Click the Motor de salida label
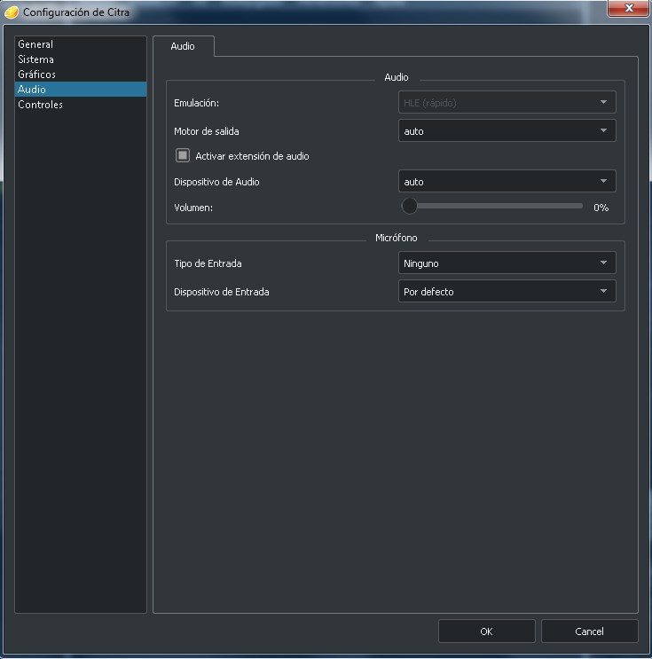The width and height of the screenshot is (652, 659). click(x=207, y=131)
